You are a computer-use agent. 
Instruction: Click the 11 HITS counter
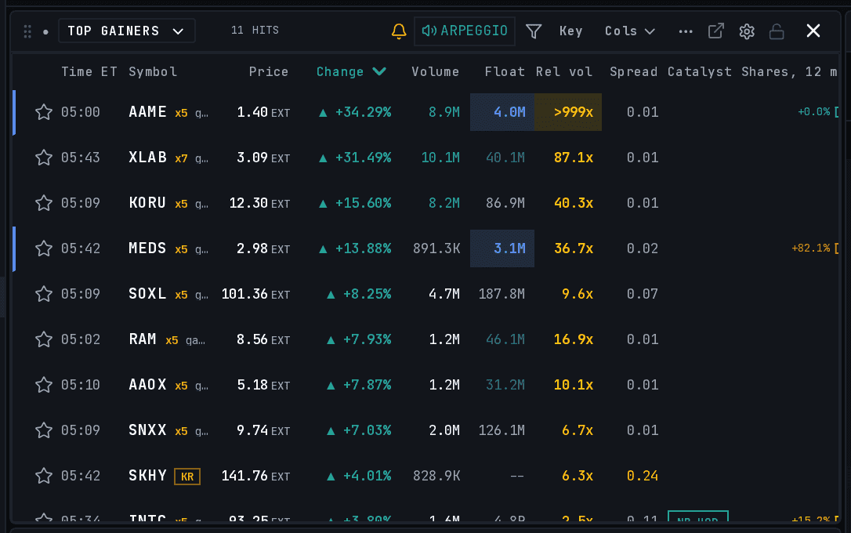(255, 31)
